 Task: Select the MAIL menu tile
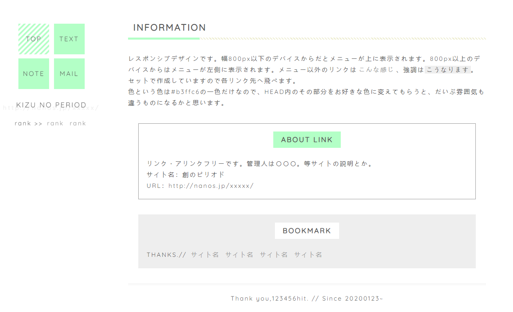pyautogui.click(x=69, y=74)
